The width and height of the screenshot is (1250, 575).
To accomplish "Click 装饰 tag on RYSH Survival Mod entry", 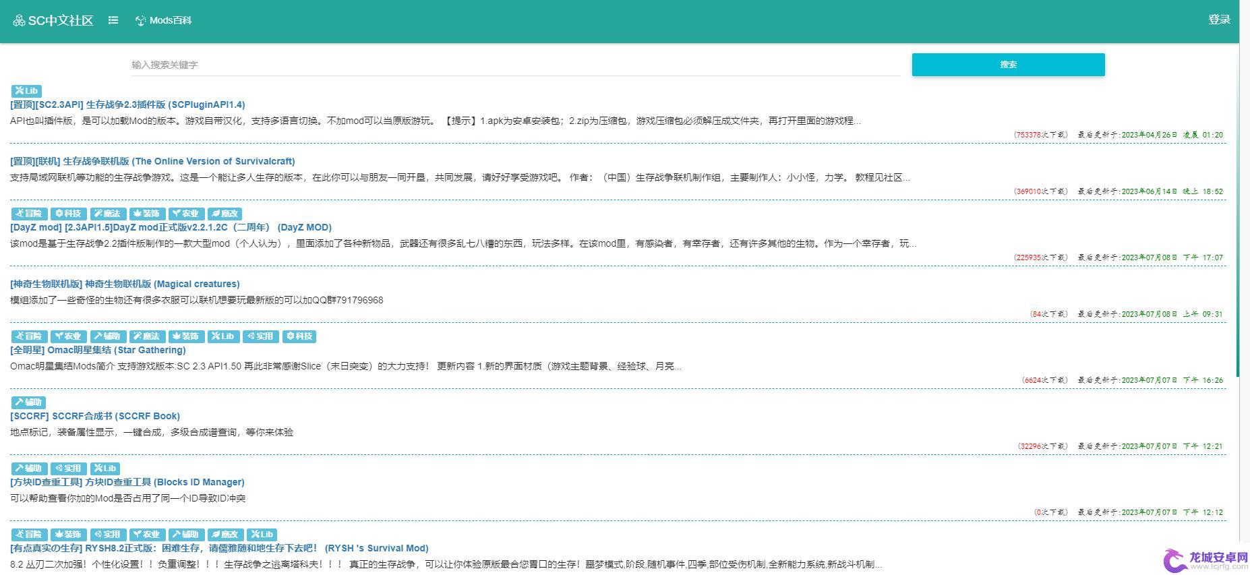I will [68, 535].
